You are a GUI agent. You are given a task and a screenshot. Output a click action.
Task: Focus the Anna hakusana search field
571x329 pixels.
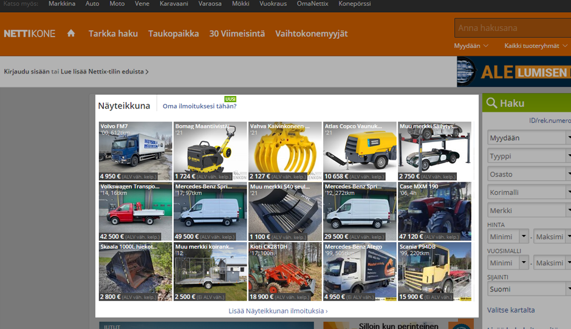(x=513, y=28)
